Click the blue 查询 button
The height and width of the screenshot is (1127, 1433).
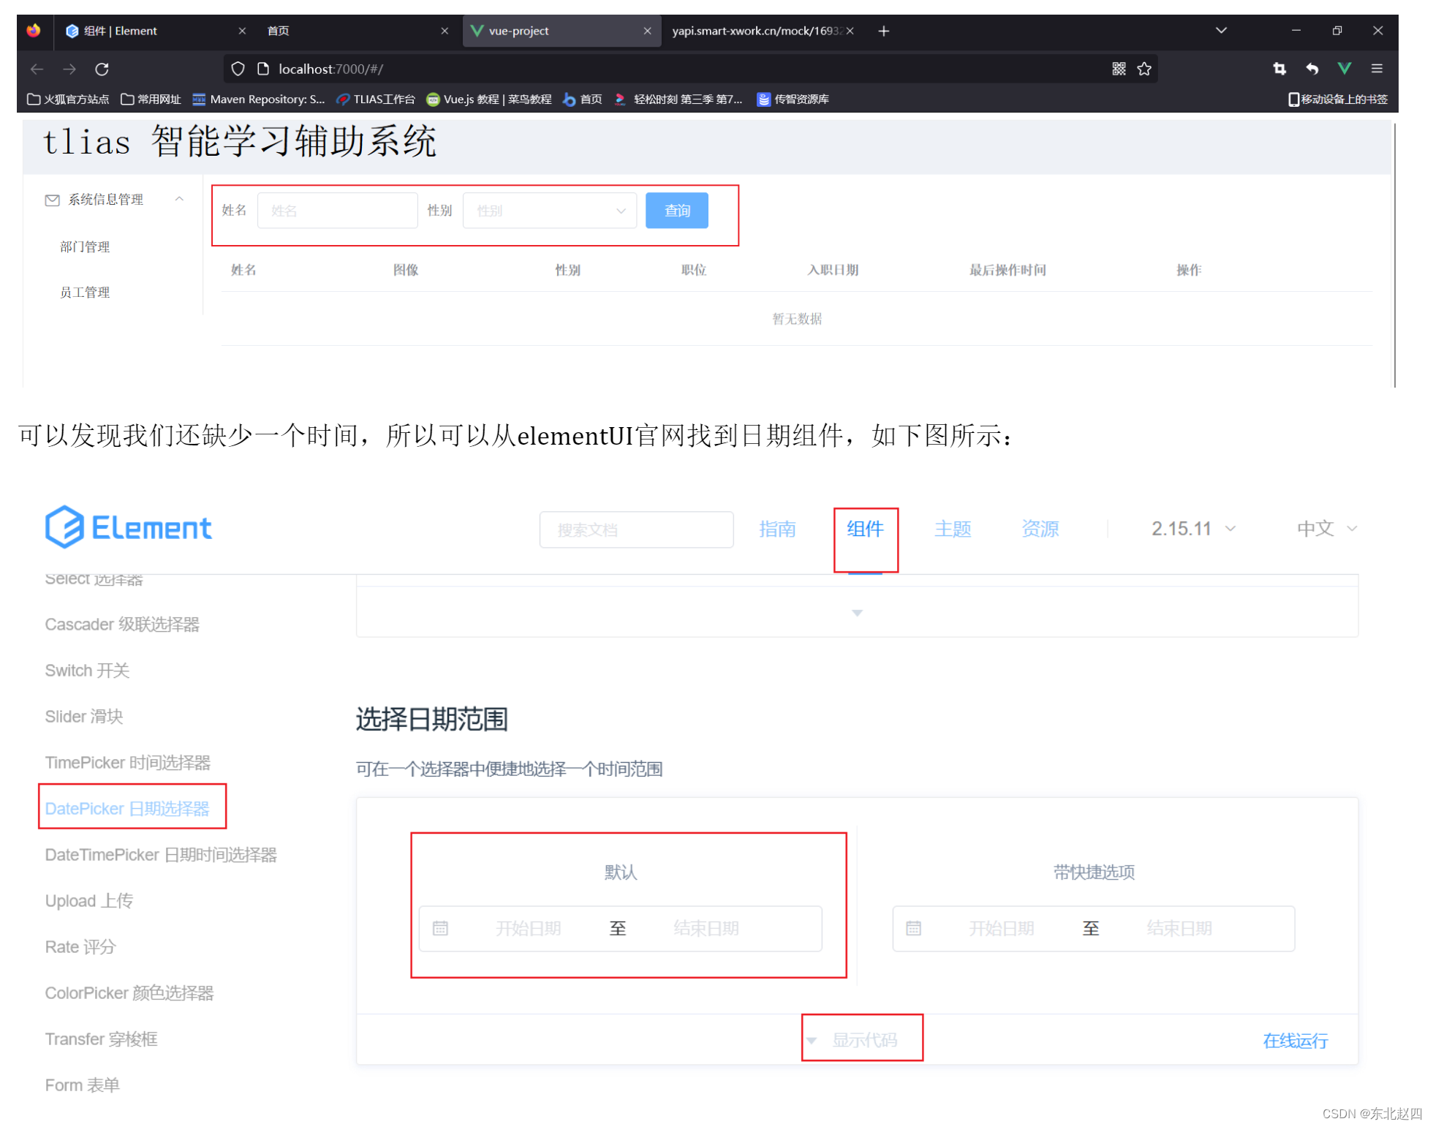(676, 211)
